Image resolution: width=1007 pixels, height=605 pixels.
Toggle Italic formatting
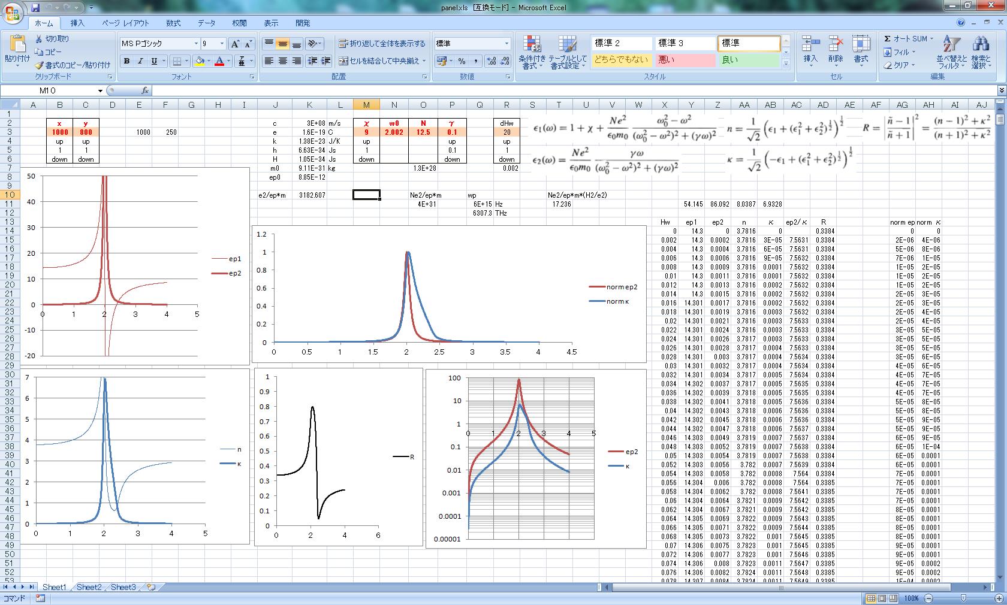140,61
